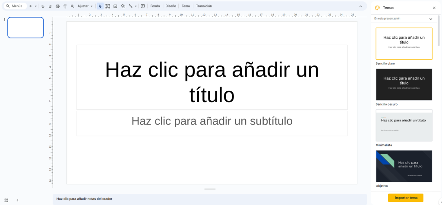Click the Importar tema button
Screen dimensions: 442x205
tap(406, 198)
